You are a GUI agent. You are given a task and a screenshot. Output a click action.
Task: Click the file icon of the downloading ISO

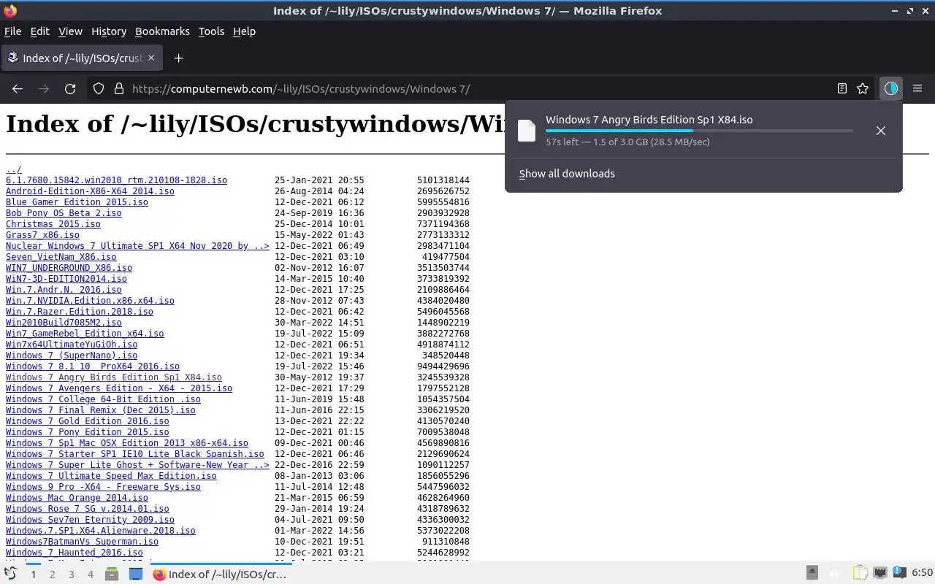click(x=527, y=131)
